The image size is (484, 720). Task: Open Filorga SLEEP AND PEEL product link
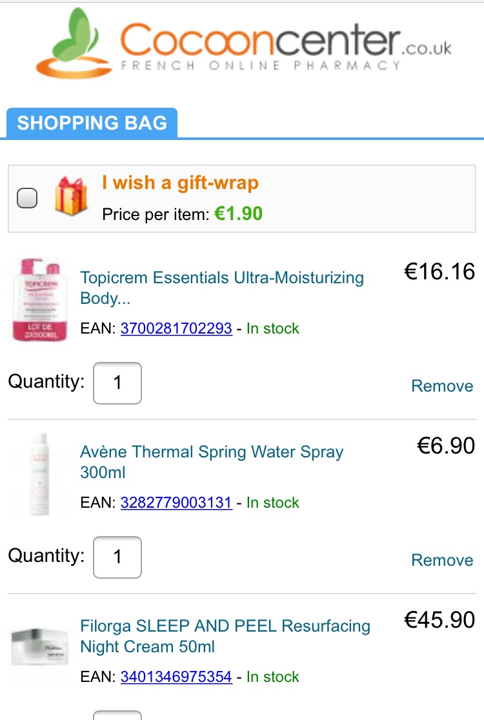[x=225, y=635]
